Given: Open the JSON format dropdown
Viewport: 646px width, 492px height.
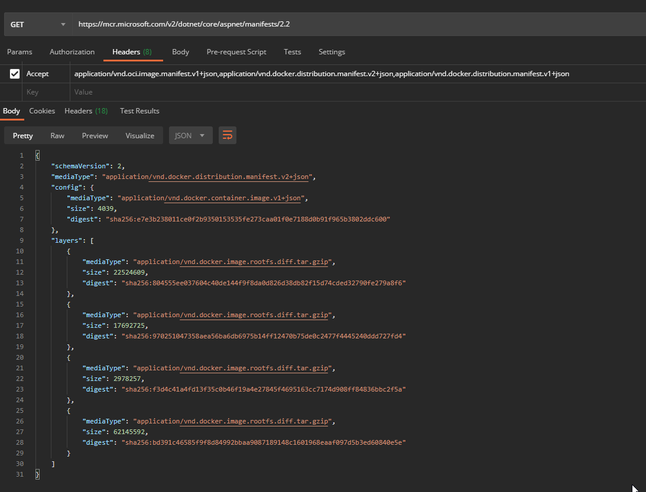Looking at the screenshot, I should (x=190, y=135).
